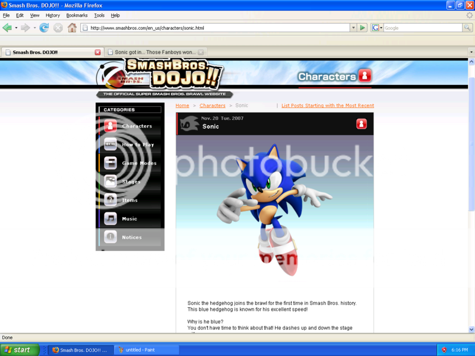Screen dimensions: 475x356
Task: Open the Bookmarks menu
Action: click(x=77, y=15)
